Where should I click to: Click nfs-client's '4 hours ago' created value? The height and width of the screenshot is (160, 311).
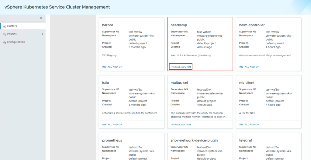click(273, 105)
